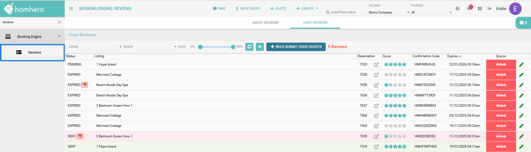The width and height of the screenshot is (531, 152).
Task: Open notifications bell with 7 badge
Action: [469, 9]
